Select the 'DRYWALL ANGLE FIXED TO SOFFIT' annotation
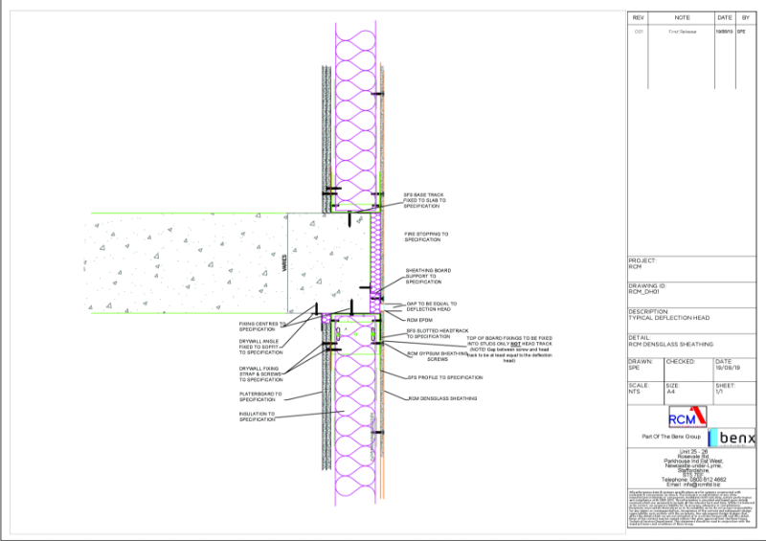The width and height of the screenshot is (766, 541). coord(259,348)
